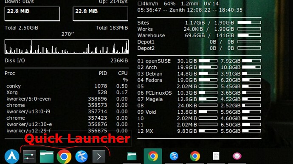Click the Depot1 storage label
Image resolution: width=293 pixels, height=164 pixels.
pyautogui.click(x=146, y=42)
